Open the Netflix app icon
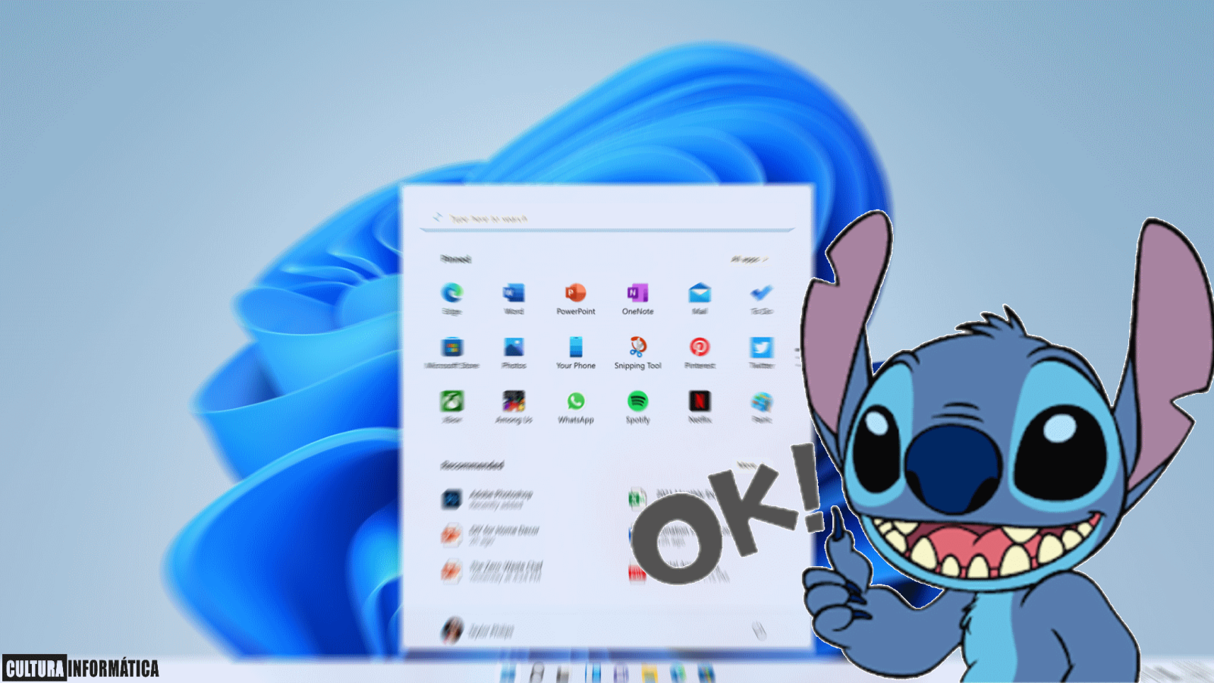The image size is (1214, 683). click(x=700, y=401)
